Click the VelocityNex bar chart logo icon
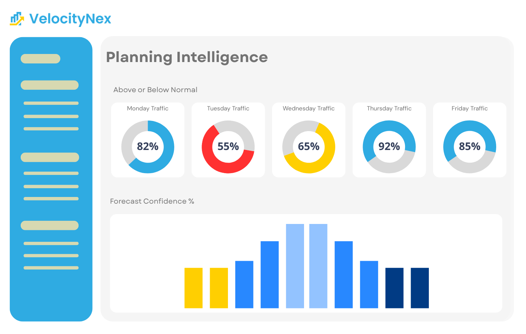This screenshot has height=334, width=526. (x=17, y=19)
